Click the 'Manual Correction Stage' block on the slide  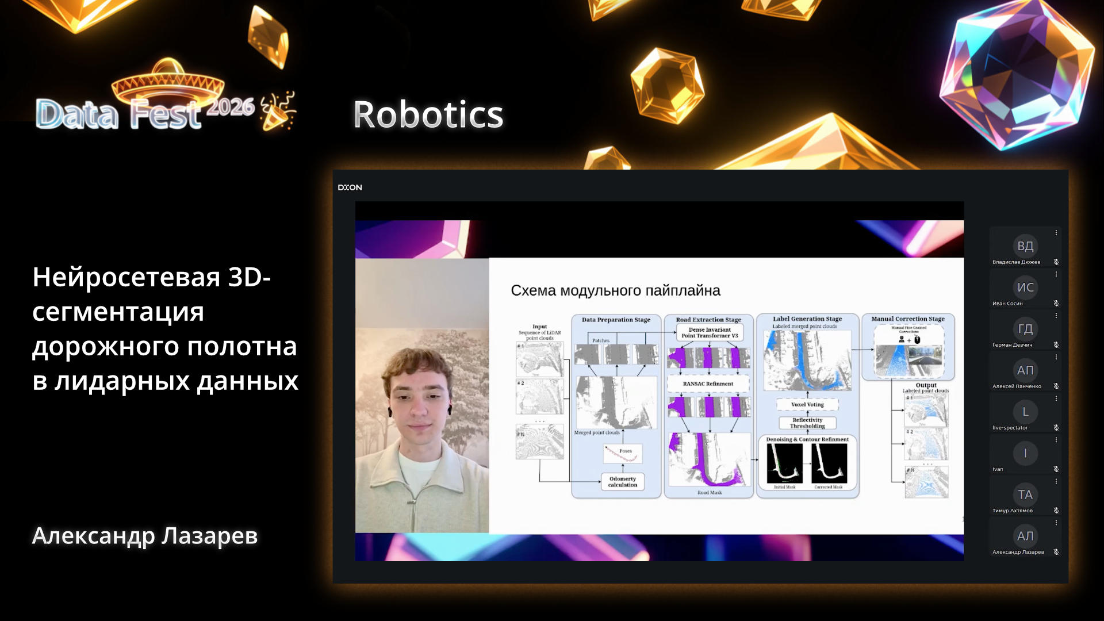(908, 347)
